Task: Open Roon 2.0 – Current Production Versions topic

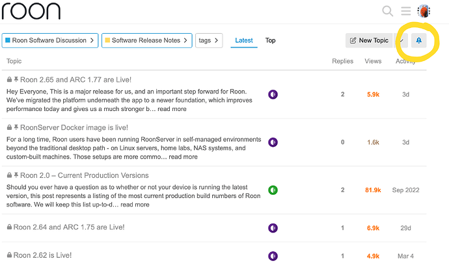Action: [85, 175]
